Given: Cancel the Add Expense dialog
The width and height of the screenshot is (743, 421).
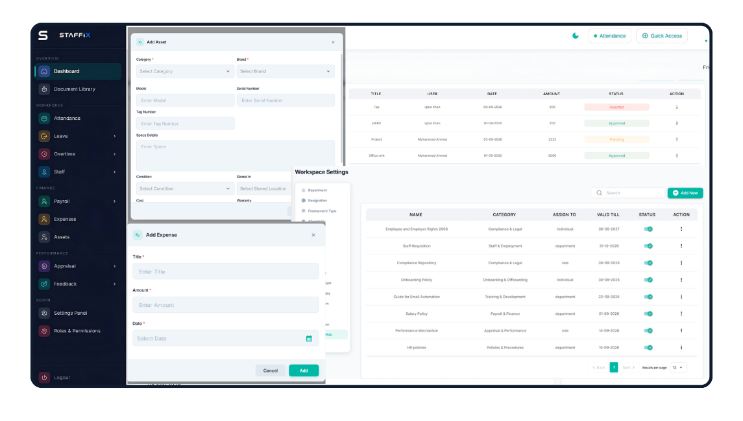Looking at the screenshot, I should pos(271,370).
